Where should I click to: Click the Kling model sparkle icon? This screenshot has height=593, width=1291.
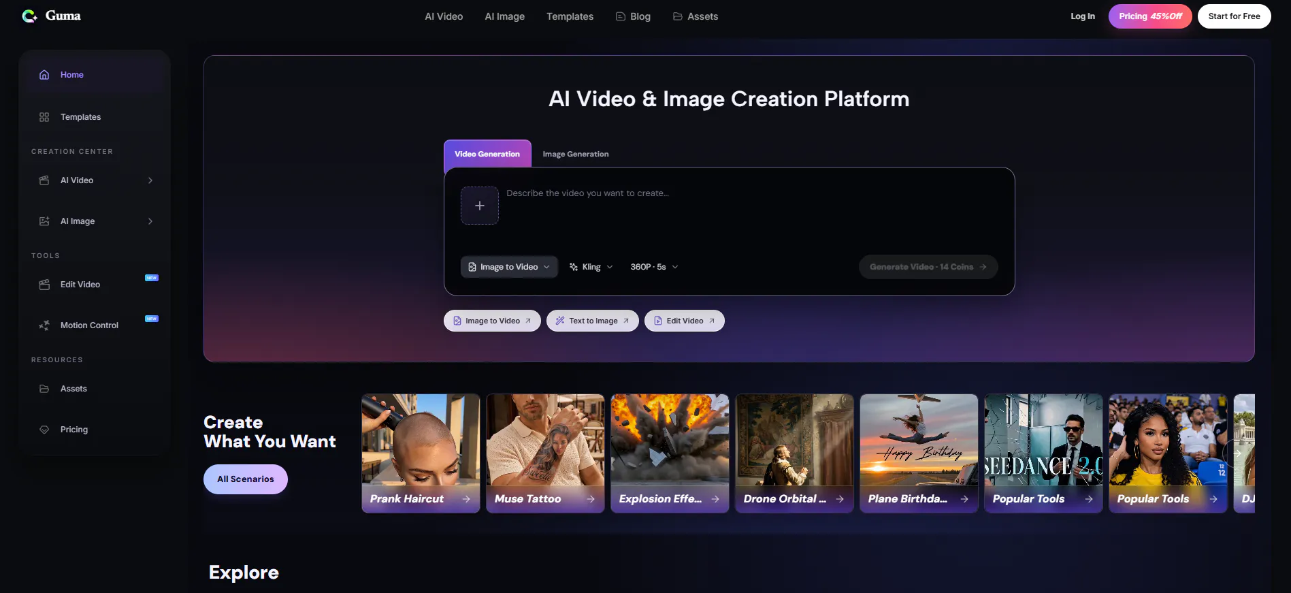click(574, 267)
